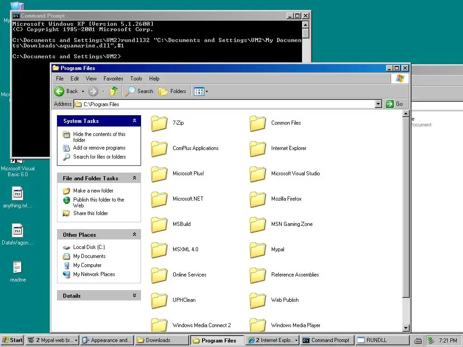The width and height of the screenshot is (463, 347).
Task: Open My Computer from Other Places
Action: [87, 265]
